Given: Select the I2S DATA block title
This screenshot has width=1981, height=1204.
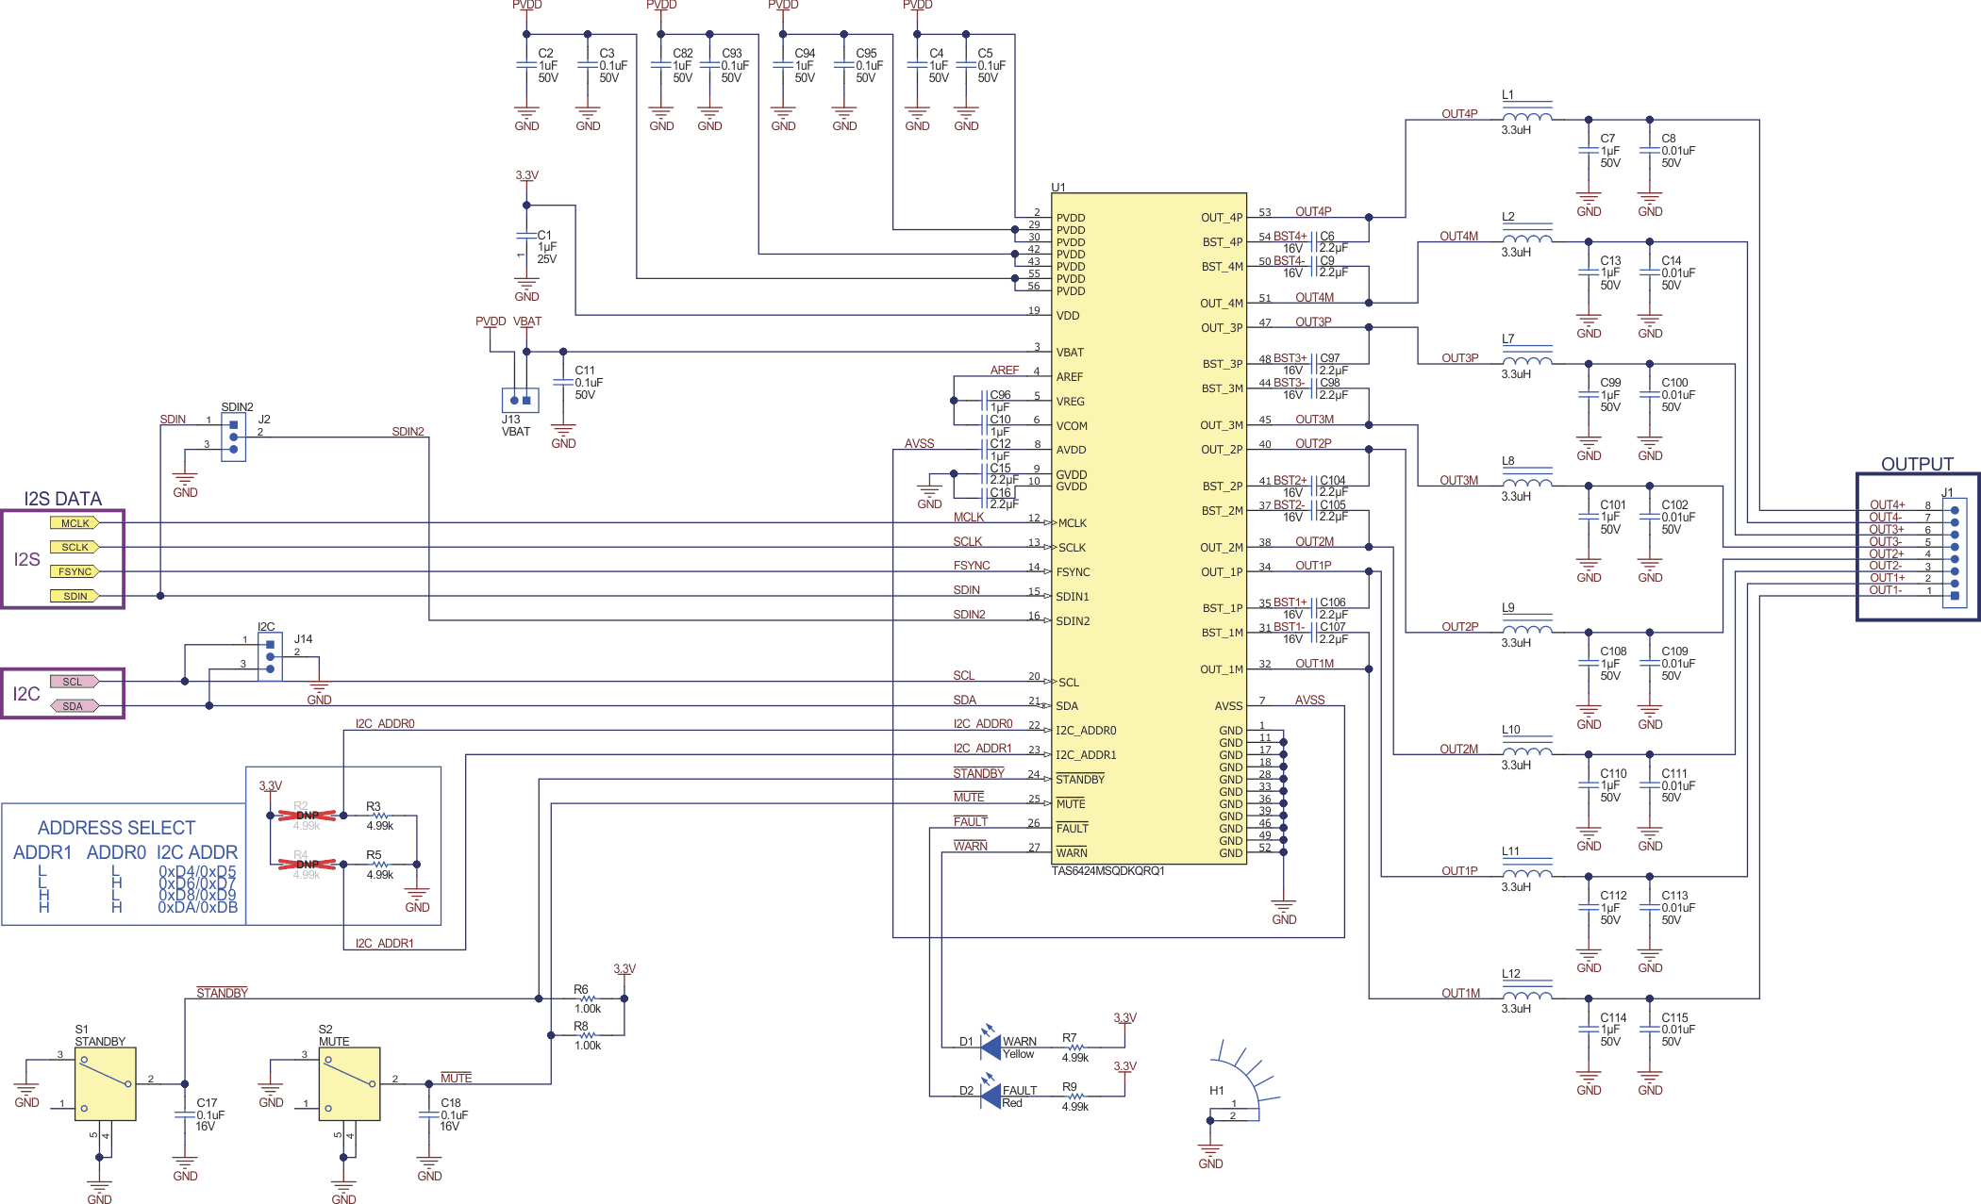Looking at the screenshot, I should 61,499.
